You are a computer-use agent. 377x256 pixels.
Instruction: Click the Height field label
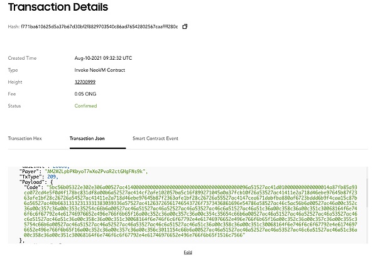14,82
